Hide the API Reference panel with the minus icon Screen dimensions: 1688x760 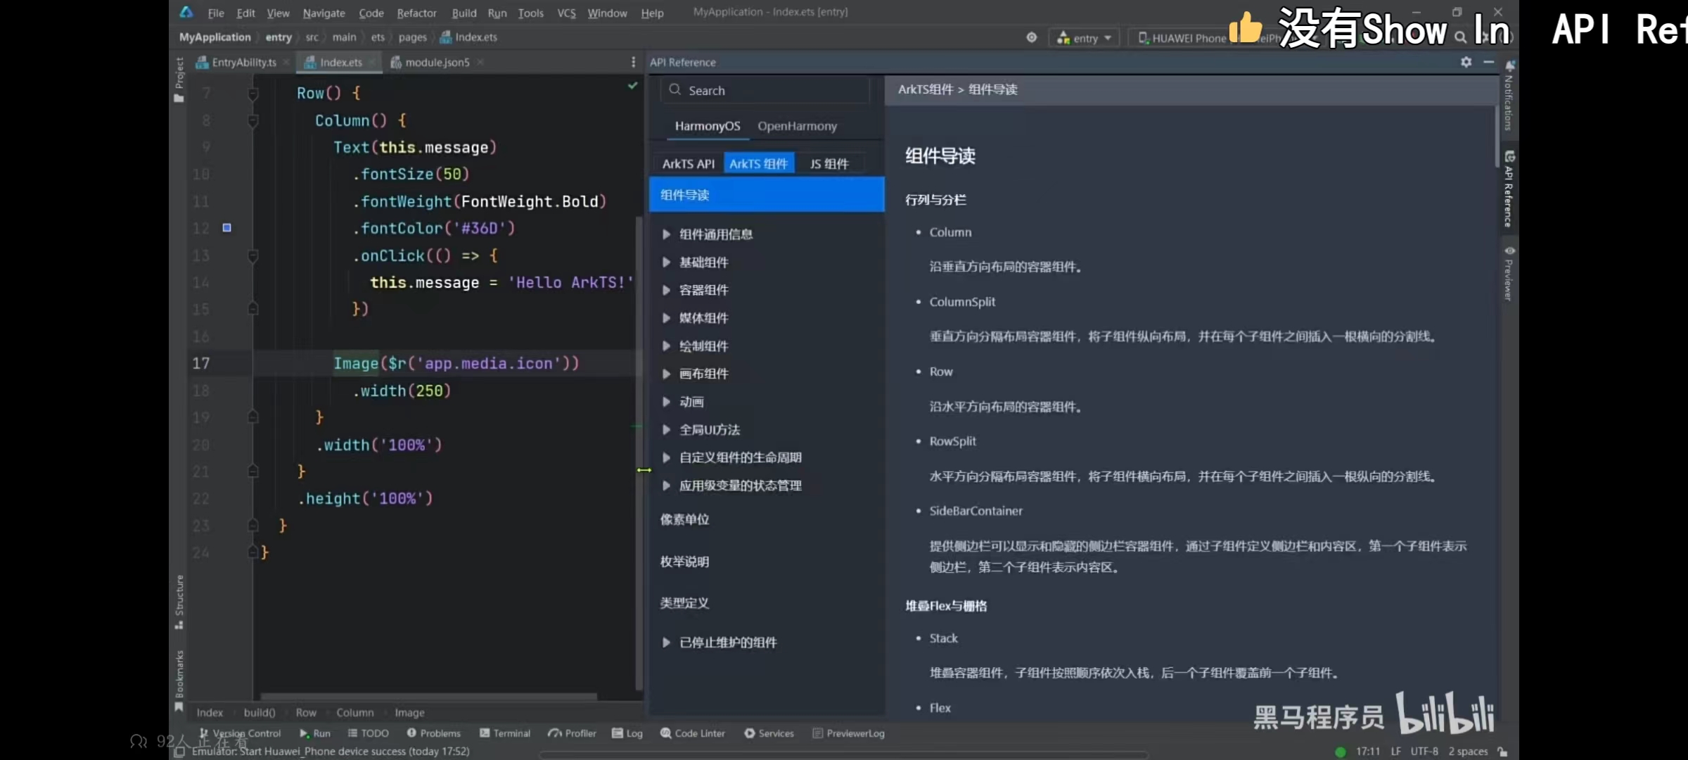(x=1488, y=62)
